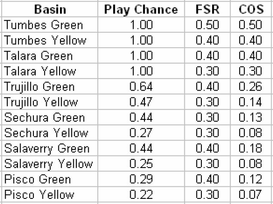Click the Talara Yellow row label
Image resolution: width=273 pixels, height=204 pixels.
pyautogui.click(x=50, y=71)
